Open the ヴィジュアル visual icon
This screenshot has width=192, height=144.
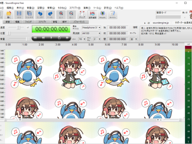pos(102,15)
